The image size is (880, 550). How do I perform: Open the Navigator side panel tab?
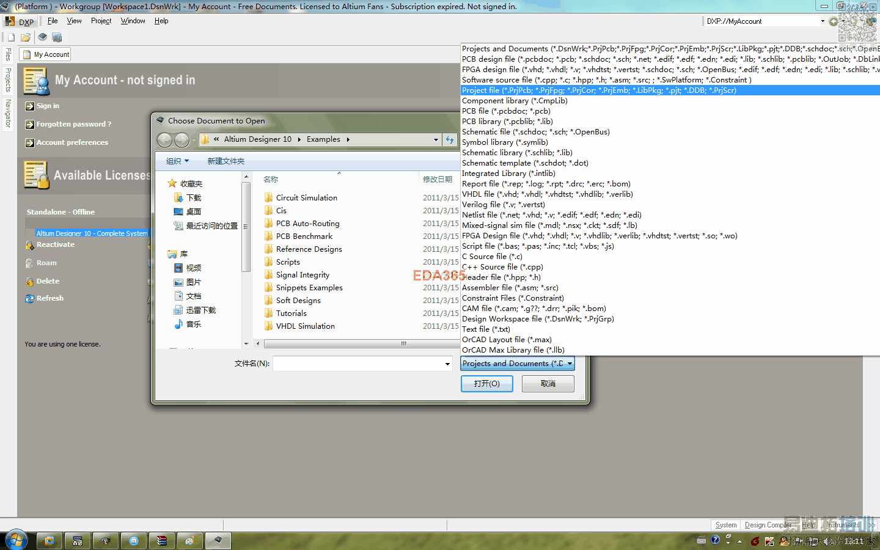click(8, 114)
